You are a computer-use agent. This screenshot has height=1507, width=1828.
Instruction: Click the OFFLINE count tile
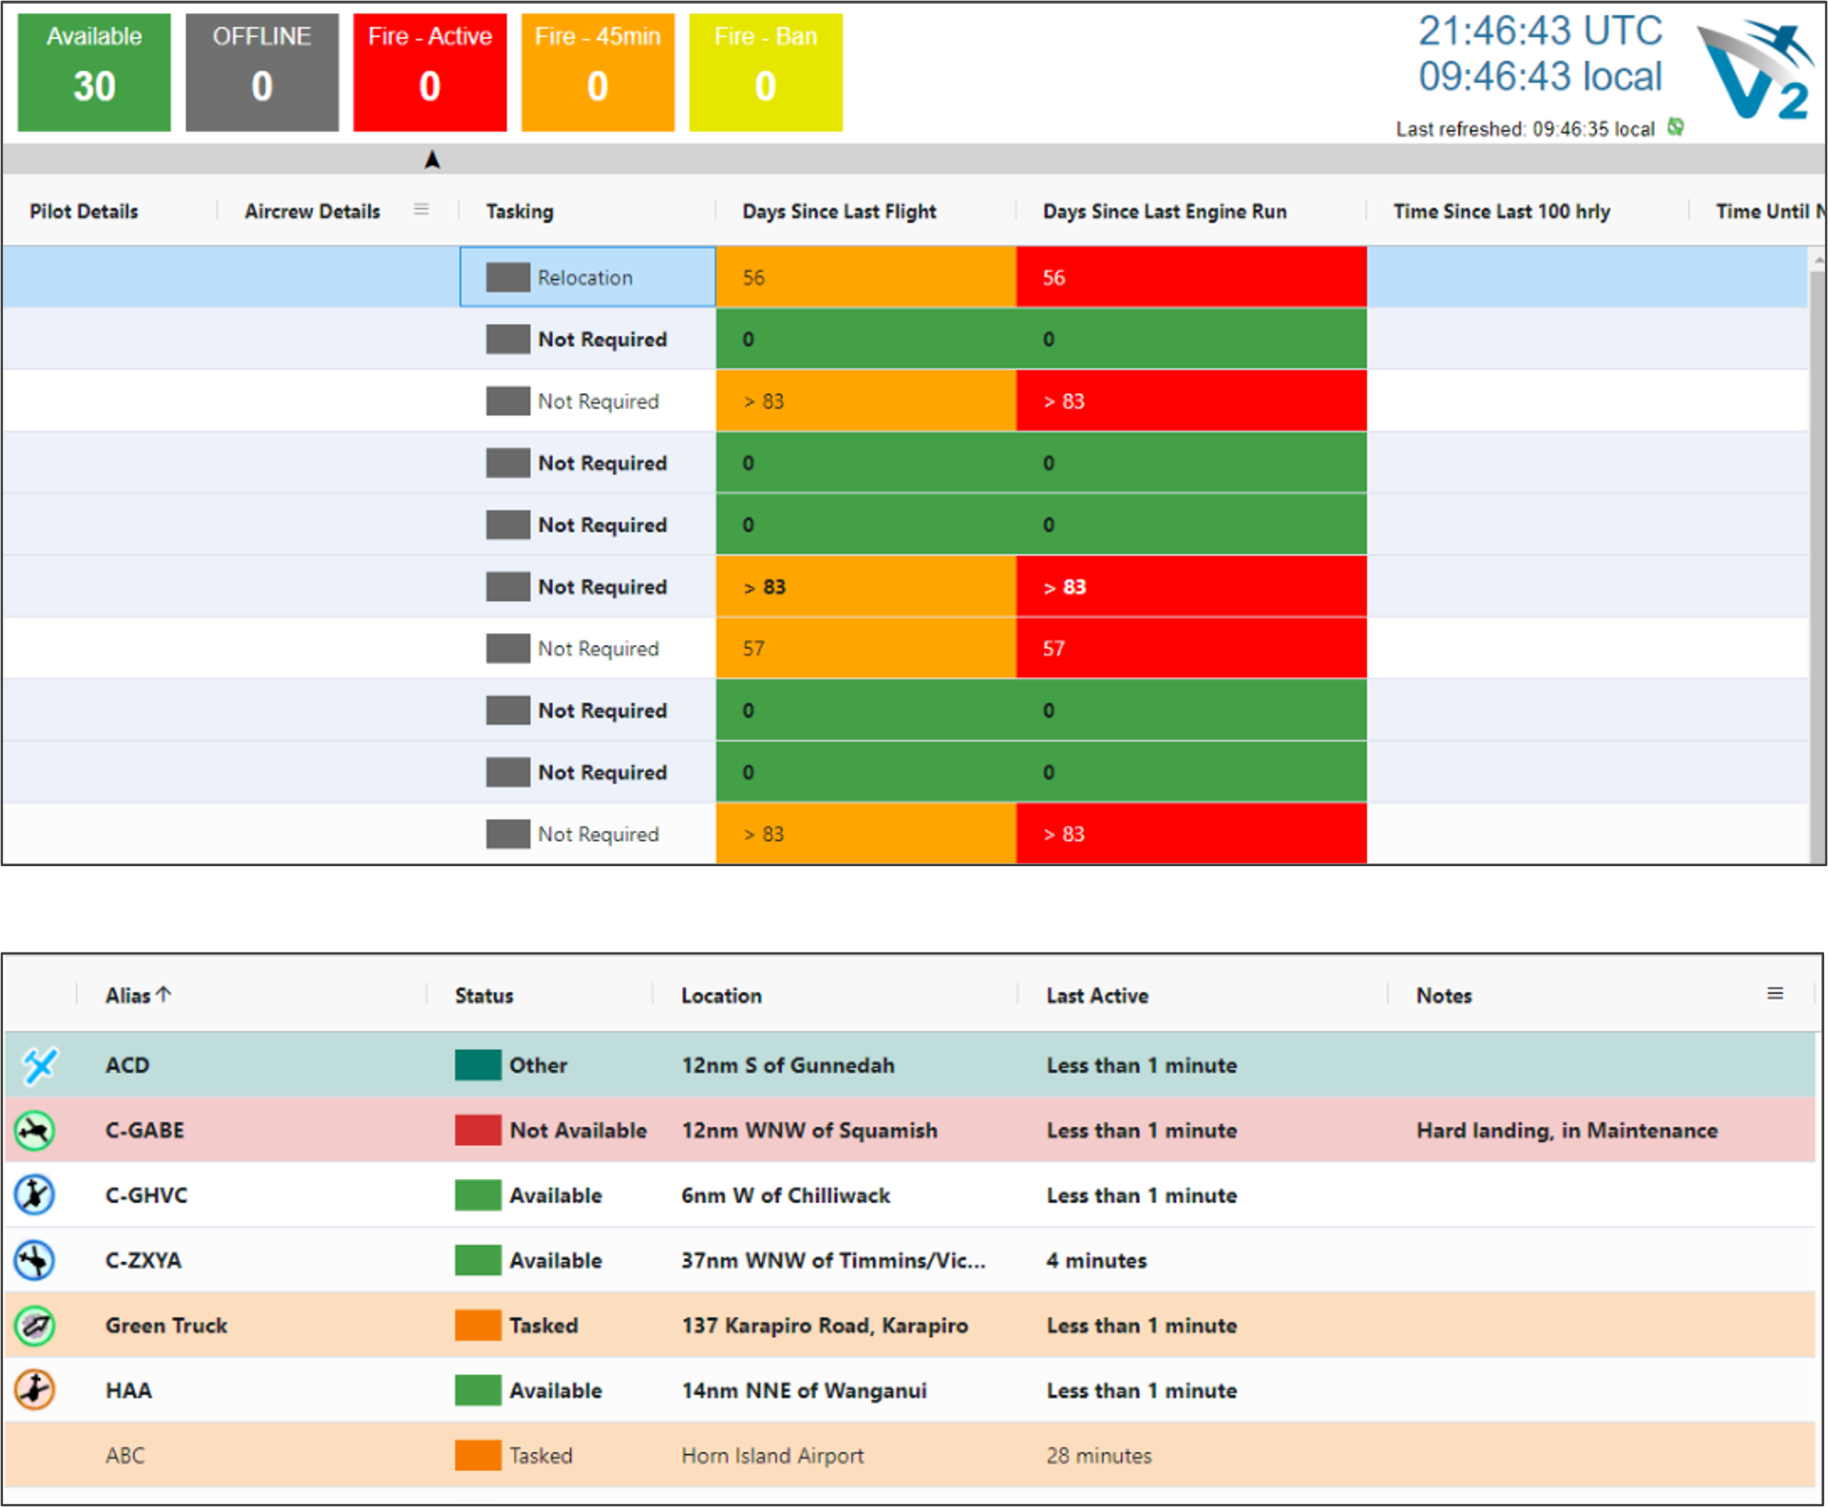pos(263,72)
